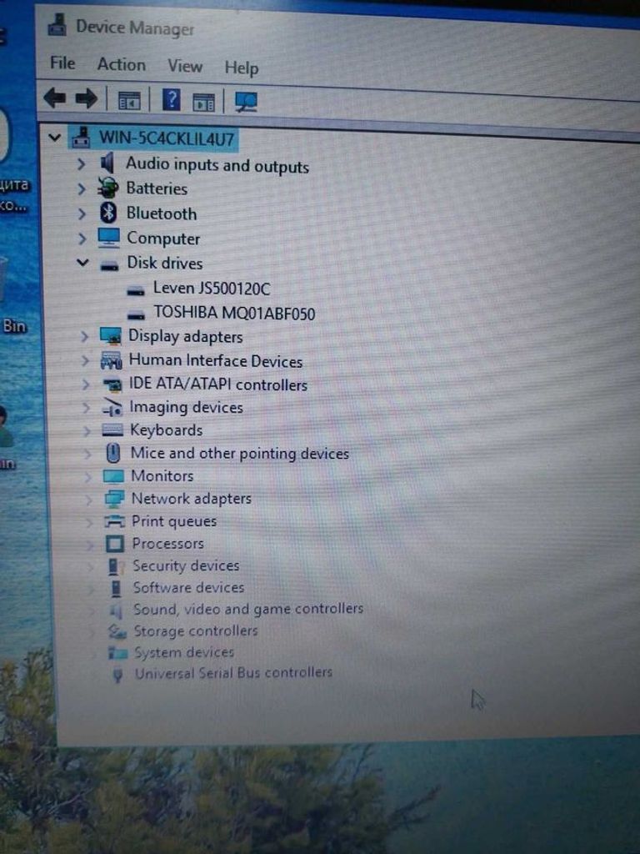Open the View menu
Image resolution: width=640 pixels, height=854 pixels.
pos(184,66)
